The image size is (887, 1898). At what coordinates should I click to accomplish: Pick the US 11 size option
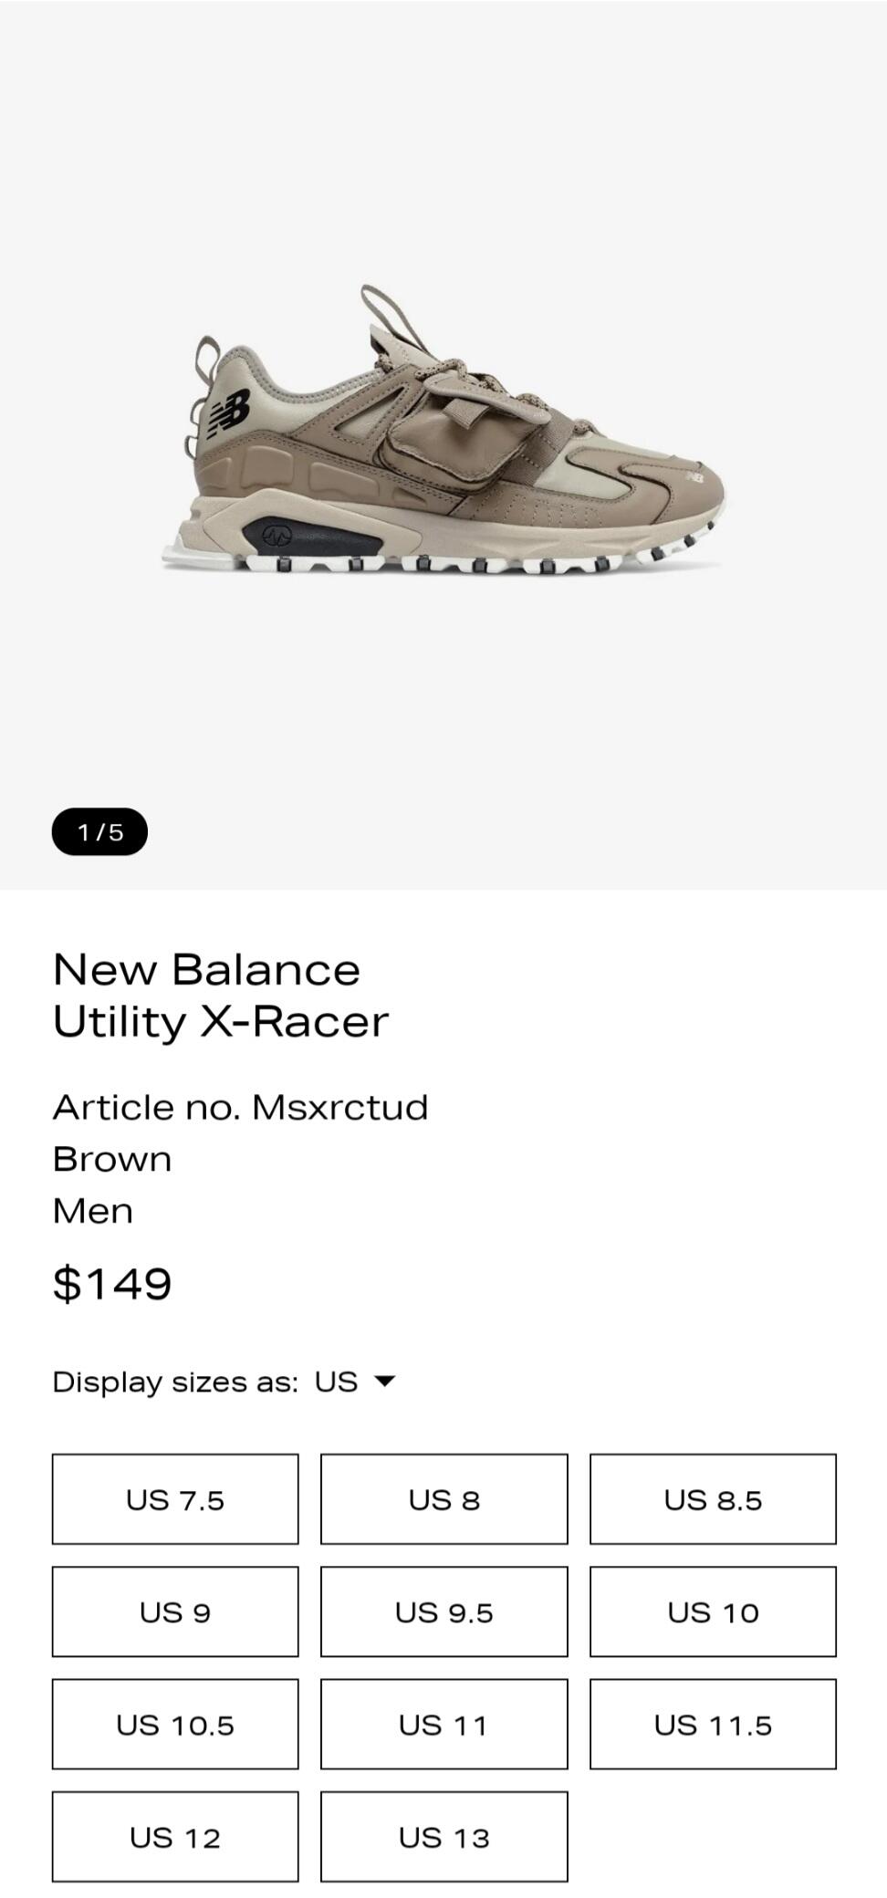coord(443,1724)
